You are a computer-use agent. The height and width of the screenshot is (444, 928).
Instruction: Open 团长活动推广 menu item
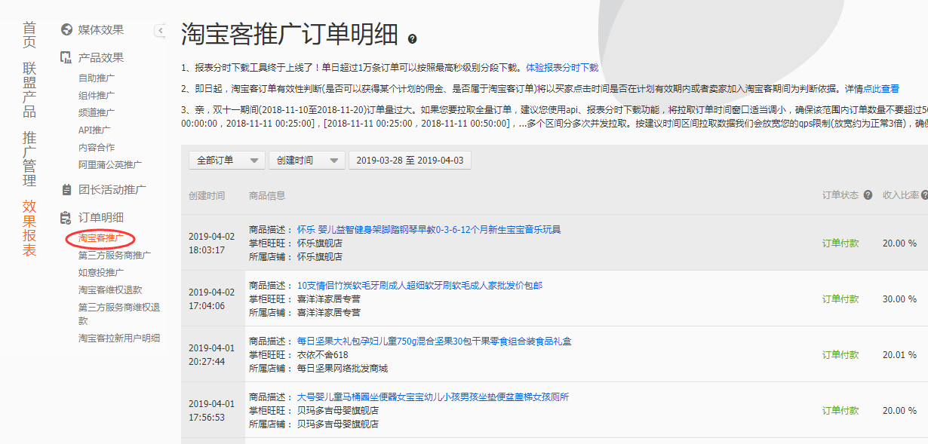click(112, 190)
